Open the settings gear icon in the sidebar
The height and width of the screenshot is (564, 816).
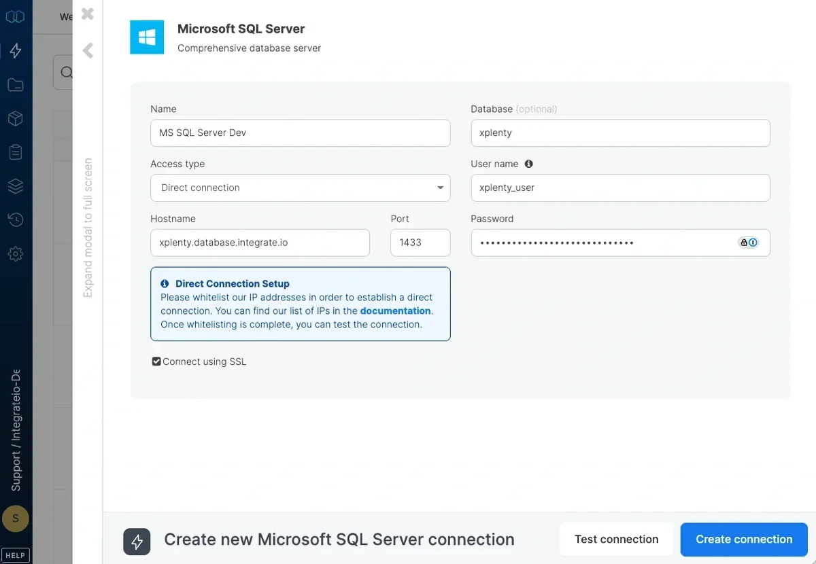[15, 253]
